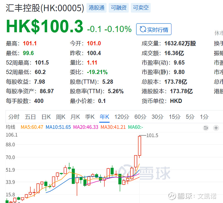Click the 货币单位 value HKD
Viewport: 223px width, 203px height.
176,101
